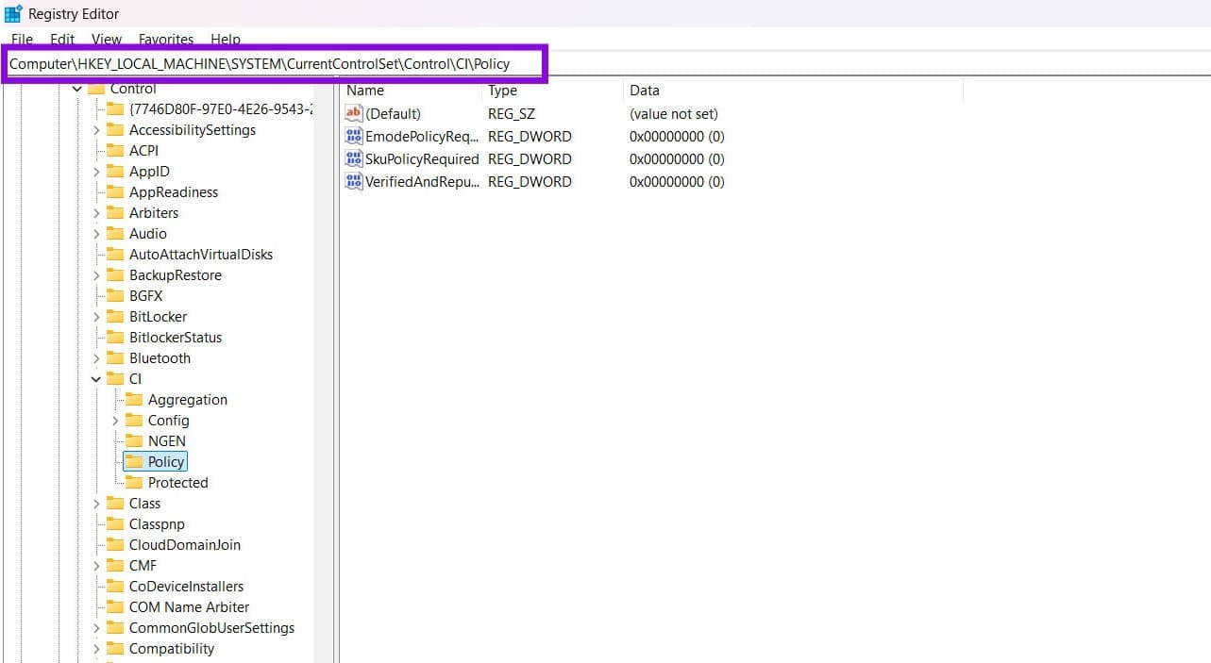Select the Control folder icon

pyautogui.click(x=96, y=89)
